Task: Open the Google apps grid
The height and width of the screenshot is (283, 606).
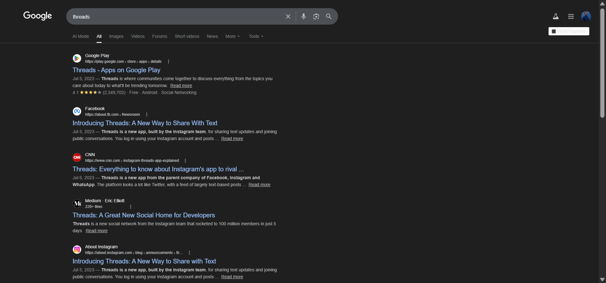Action: pyautogui.click(x=571, y=16)
